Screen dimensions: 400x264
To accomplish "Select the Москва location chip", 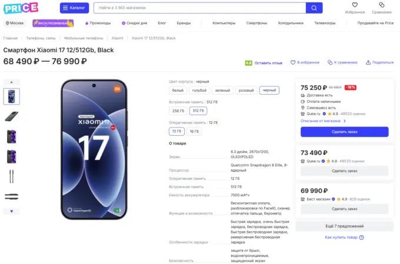I will 15,23.
